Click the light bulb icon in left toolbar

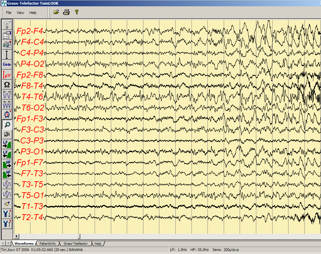coord(7,25)
